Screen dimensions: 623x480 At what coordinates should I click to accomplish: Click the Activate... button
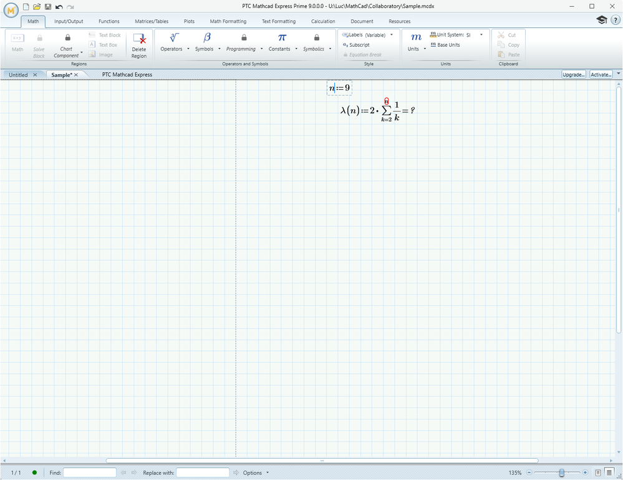pyautogui.click(x=601, y=75)
